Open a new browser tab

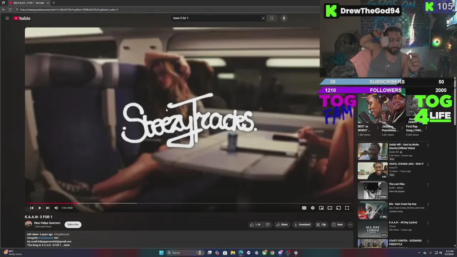point(54,3)
